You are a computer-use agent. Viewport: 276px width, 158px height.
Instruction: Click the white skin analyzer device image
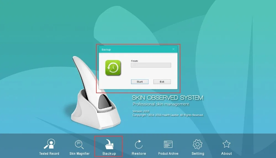point(93,95)
